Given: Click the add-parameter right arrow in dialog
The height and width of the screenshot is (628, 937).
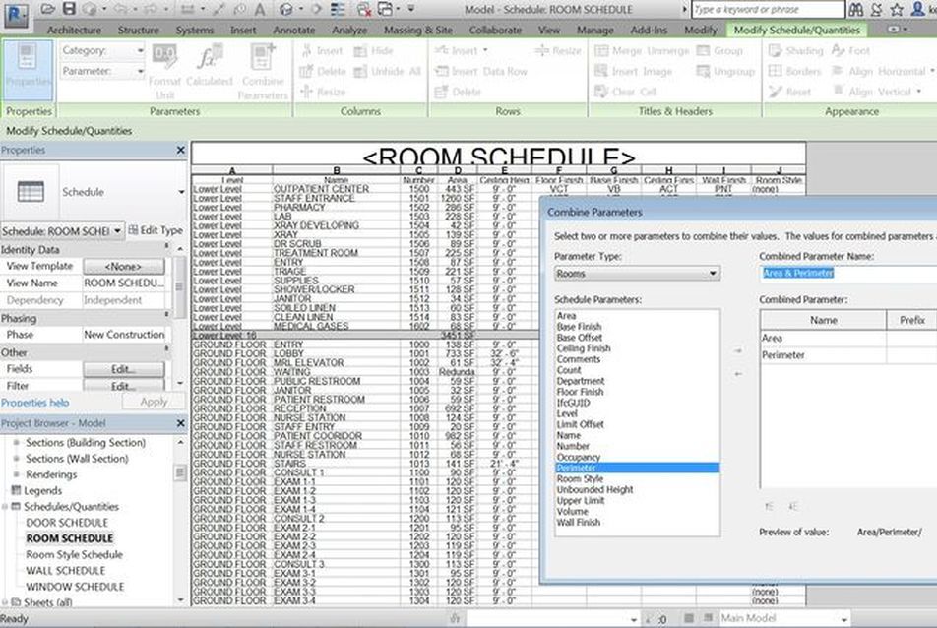Looking at the screenshot, I should click(x=738, y=350).
